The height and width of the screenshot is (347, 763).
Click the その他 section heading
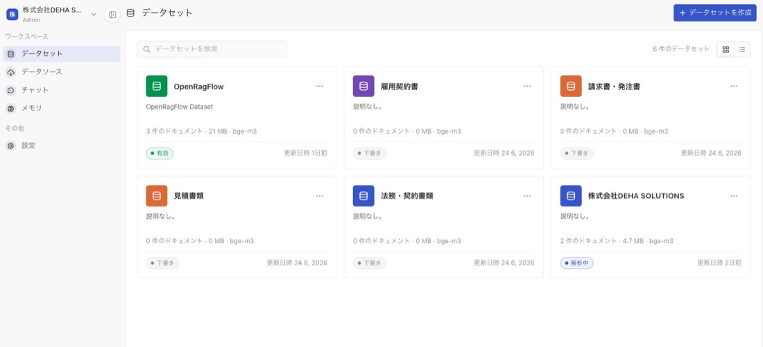click(15, 128)
